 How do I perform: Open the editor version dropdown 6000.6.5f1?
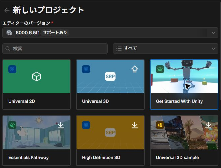click(110, 33)
